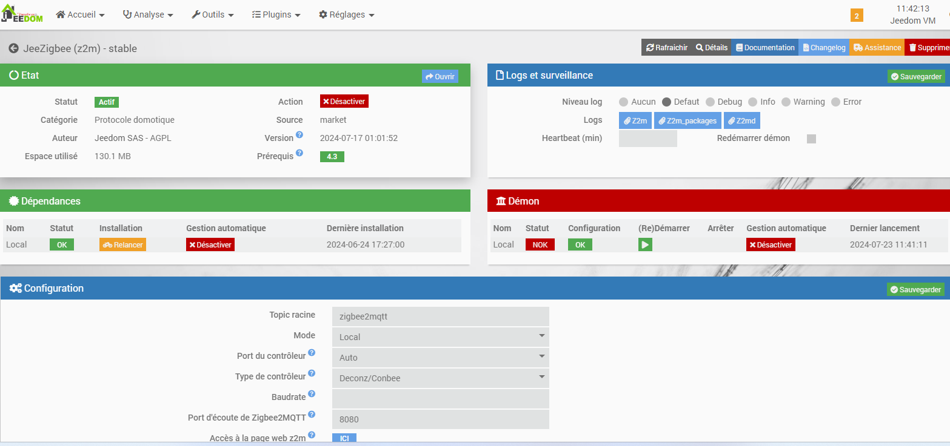Click the NOK daemon status badge

pos(540,244)
